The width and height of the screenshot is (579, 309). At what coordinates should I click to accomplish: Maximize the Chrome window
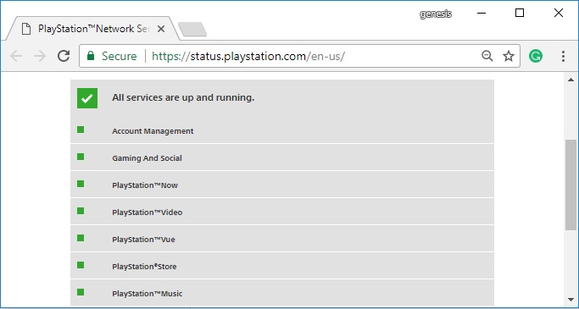coord(520,14)
